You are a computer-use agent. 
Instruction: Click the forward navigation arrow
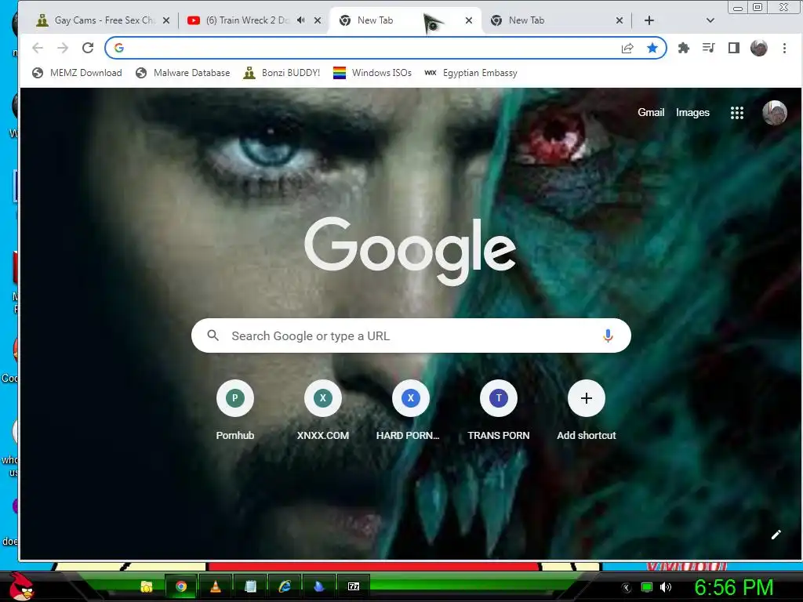pos(63,48)
